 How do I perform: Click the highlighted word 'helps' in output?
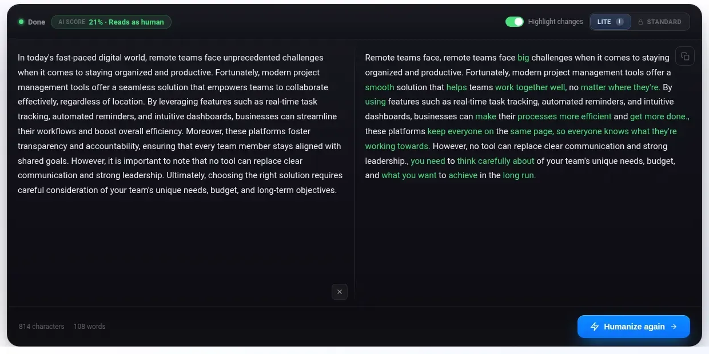pyautogui.click(x=457, y=87)
